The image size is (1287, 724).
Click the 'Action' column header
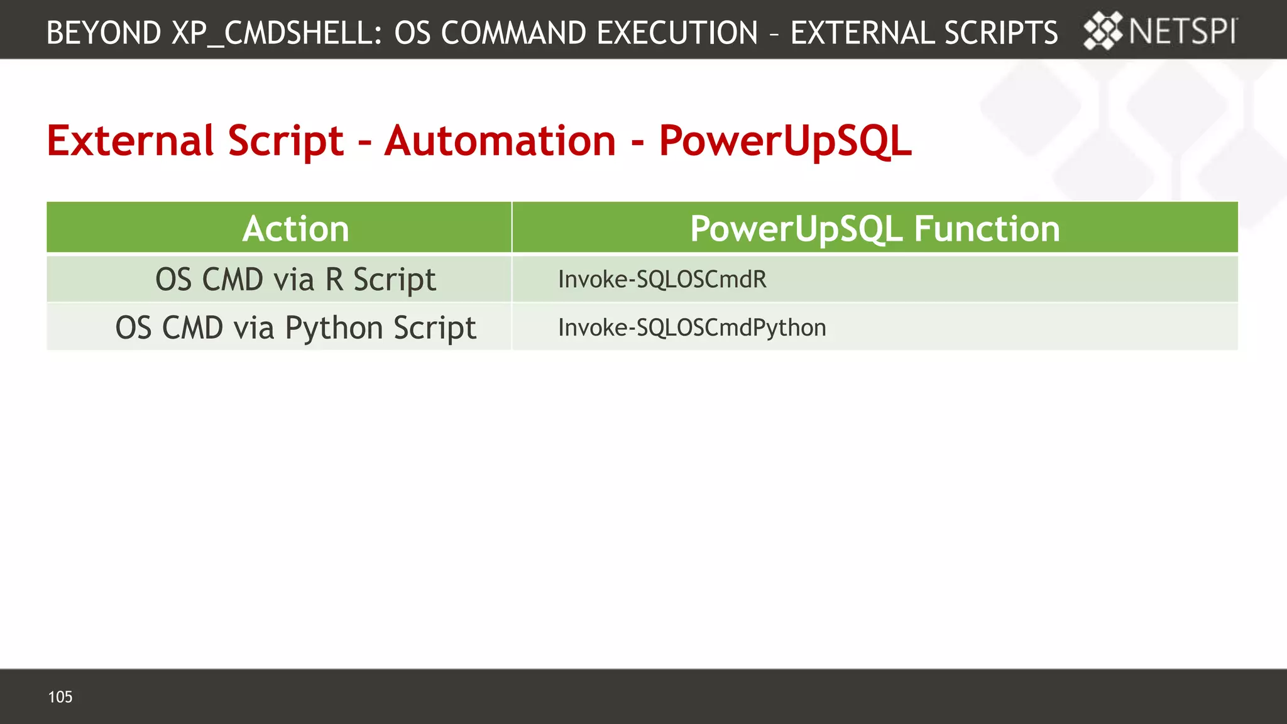(x=279, y=228)
